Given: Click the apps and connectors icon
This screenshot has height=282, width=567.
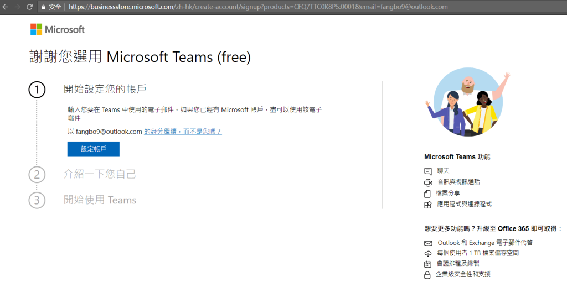Looking at the screenshot, I should [428, 205].
